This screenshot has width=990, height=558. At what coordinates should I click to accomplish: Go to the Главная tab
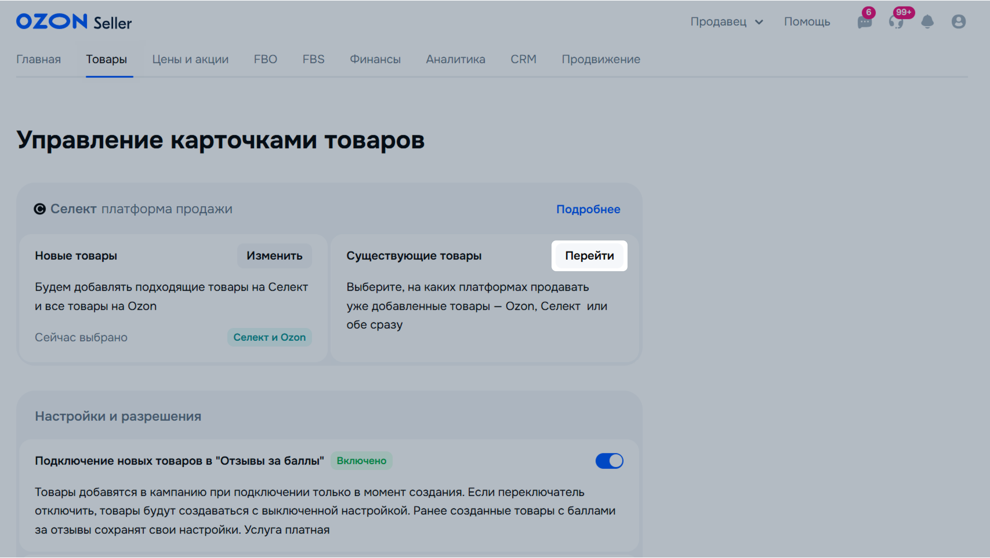[x=39, y=59]
